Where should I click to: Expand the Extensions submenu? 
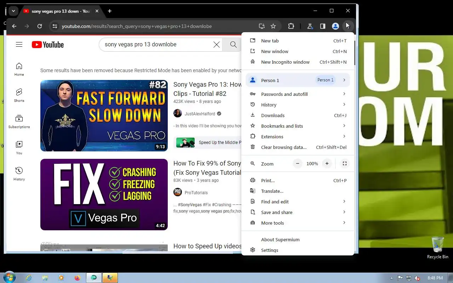click(x=298, y=137)
